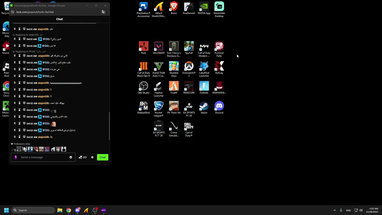Image resolution: width=382 pixels, height=215 pixels.
Task: Open PlayStation Accessories desktop shortcut
Action: (x=143, y=10)
